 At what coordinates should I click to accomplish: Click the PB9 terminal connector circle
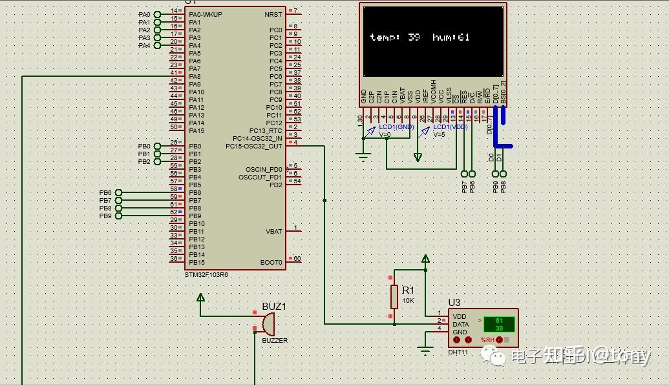494,174
